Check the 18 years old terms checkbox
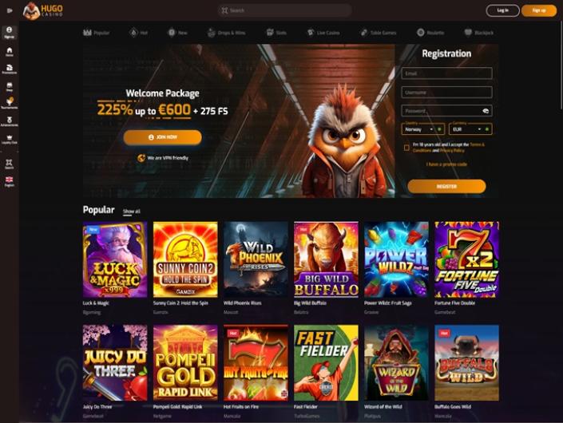The height and width of the screenshot is (423, 563). pyautogui.click(x=406, y=148)
